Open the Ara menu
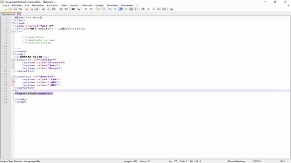 [x=27, y=5]
